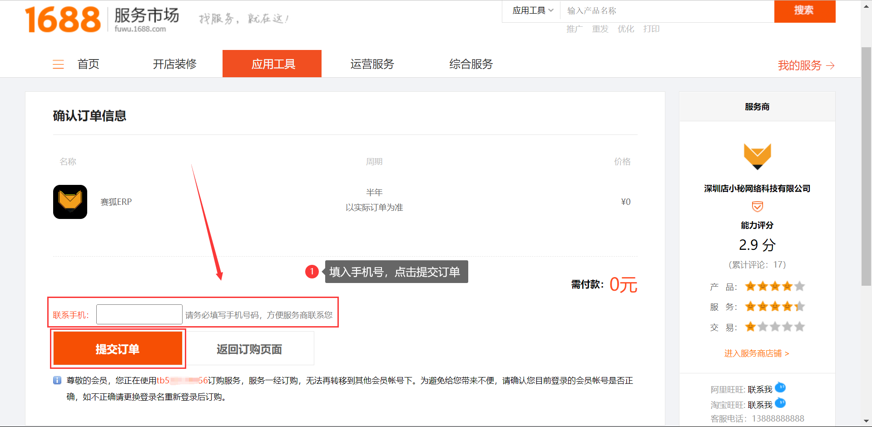Click the 深圳店小秘网络科技有限公司 company name
The height and width of the screenshot is (427, 872).
click(757, 189)
